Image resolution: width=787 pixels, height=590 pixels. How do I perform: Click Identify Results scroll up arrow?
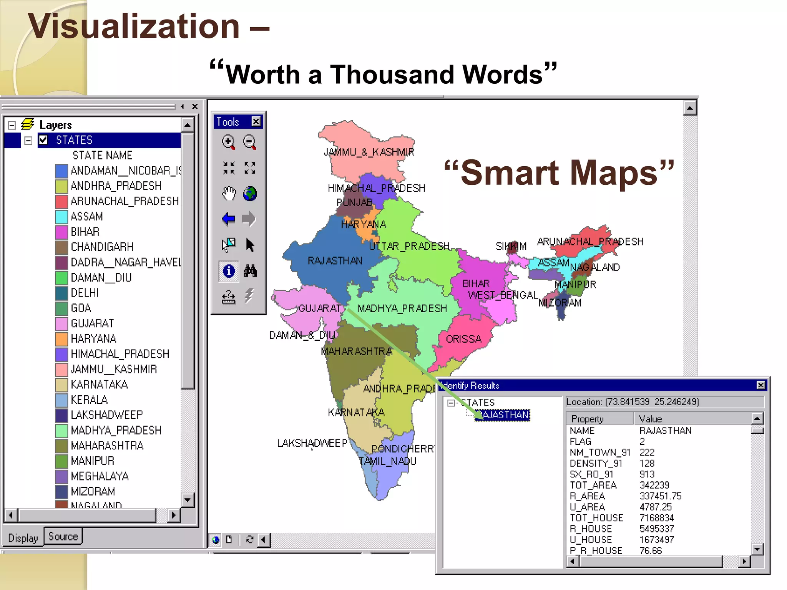pyautogui.click(x=757, y=418)
